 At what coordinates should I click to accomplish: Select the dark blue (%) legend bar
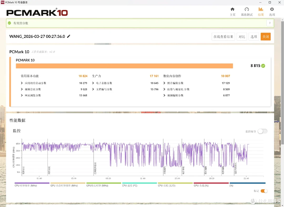(247, 183)
